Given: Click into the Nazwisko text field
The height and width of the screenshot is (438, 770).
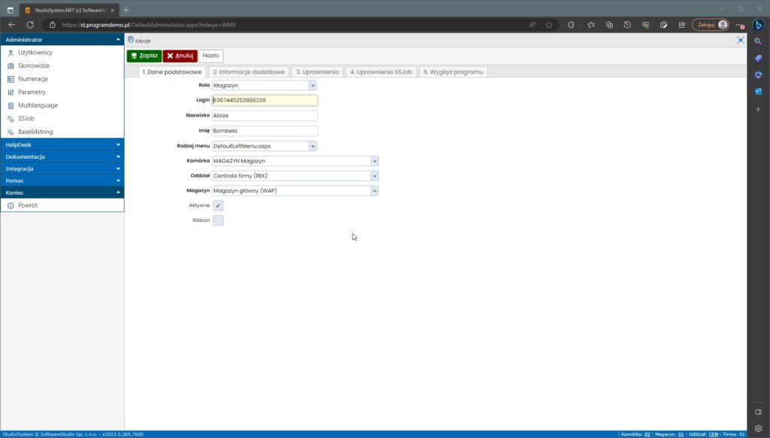Looking at the screenshot, I should pyautogui.click(x=265, y=116).
